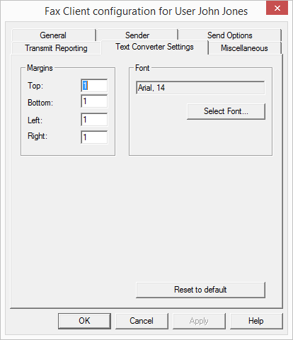293x340 pixels.
Task: Select the Transmit Reporting tab
Action: point(56,48)
